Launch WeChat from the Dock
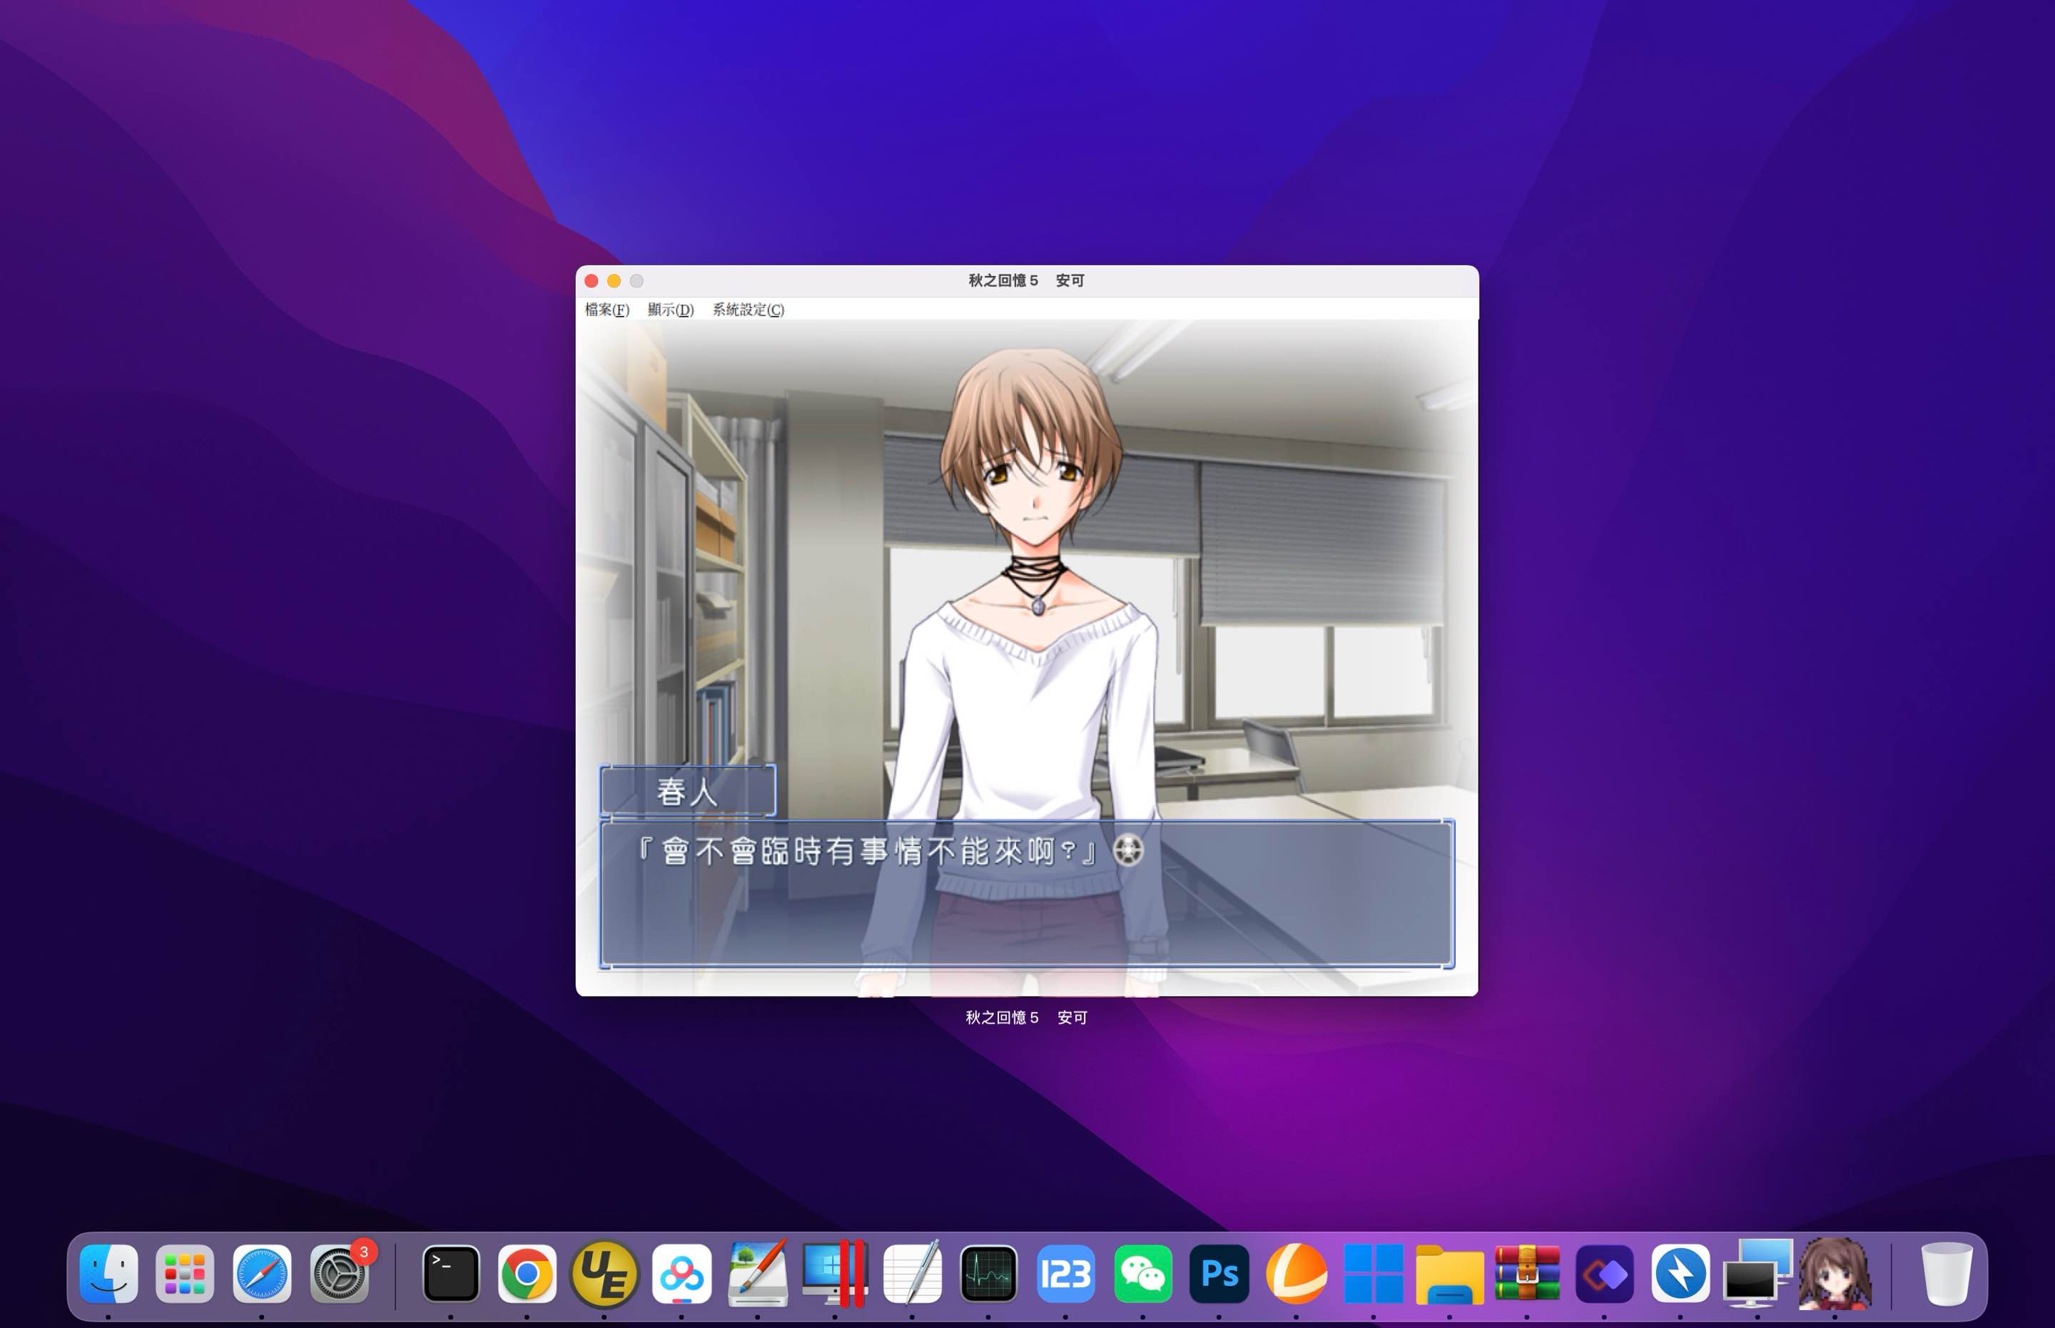 (1142, 1274)
